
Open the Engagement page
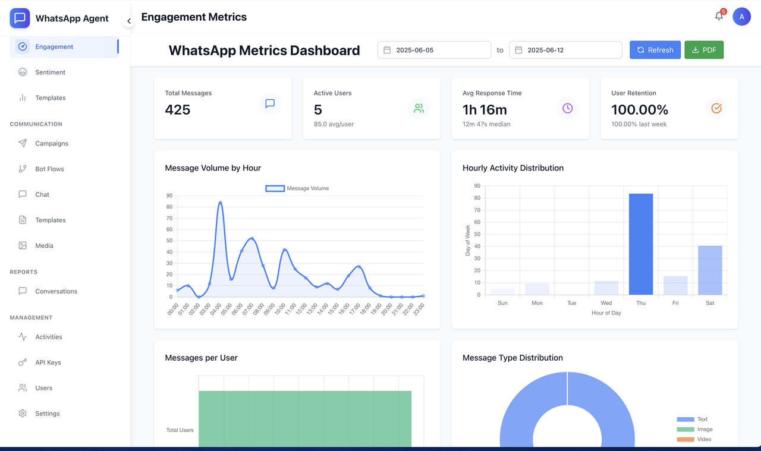64,46
